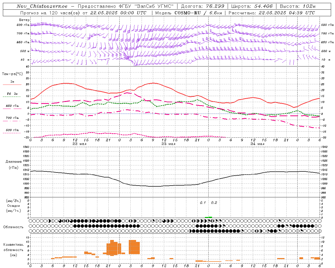Click the 0.2 precipitation amount value

pyautogui.click(x=214, y=203)
